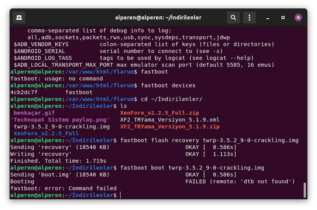Click the XF2_TRYama_Versiyon_5.1.9.zip file name
The width and height of the screenshot is (317, 210).
(x=170, y=127)
